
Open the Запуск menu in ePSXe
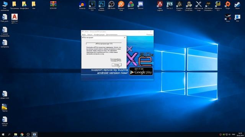coord(90,35)
